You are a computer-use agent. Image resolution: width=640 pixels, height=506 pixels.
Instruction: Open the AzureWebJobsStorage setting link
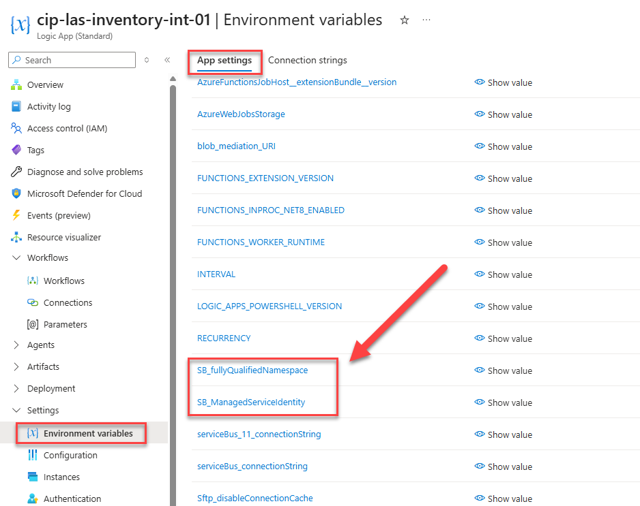click(x=241, y=114)
